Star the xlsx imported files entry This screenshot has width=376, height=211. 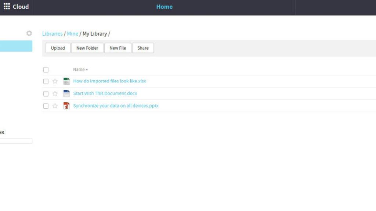55,81
